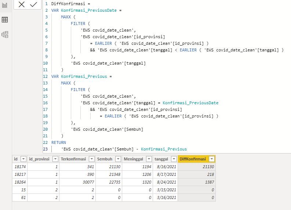Click the Sembuh value 22735

coord(109,182)
